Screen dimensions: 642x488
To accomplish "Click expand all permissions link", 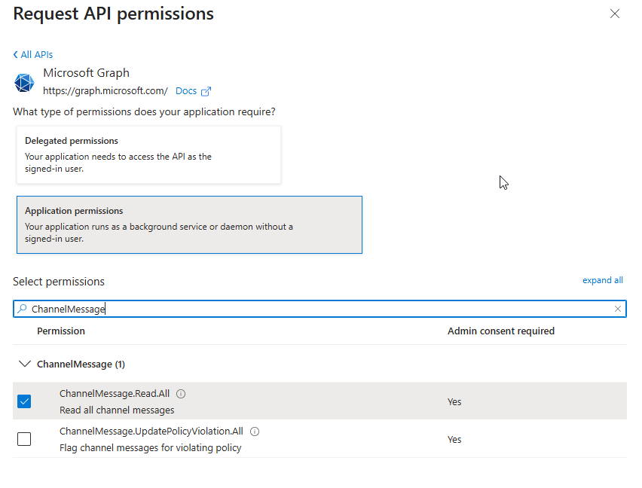I will pyautogui.click(x=602, y=280).
